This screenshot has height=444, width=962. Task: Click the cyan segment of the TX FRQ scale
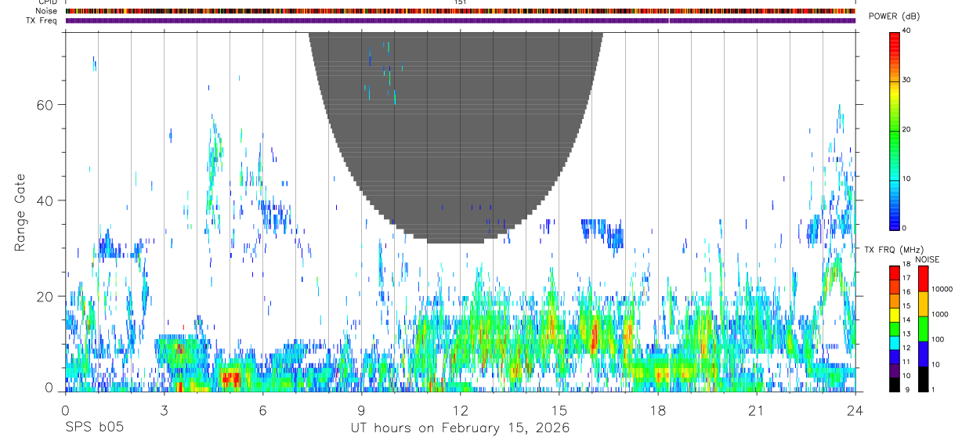pyautogui.click(x=894, y=343)
